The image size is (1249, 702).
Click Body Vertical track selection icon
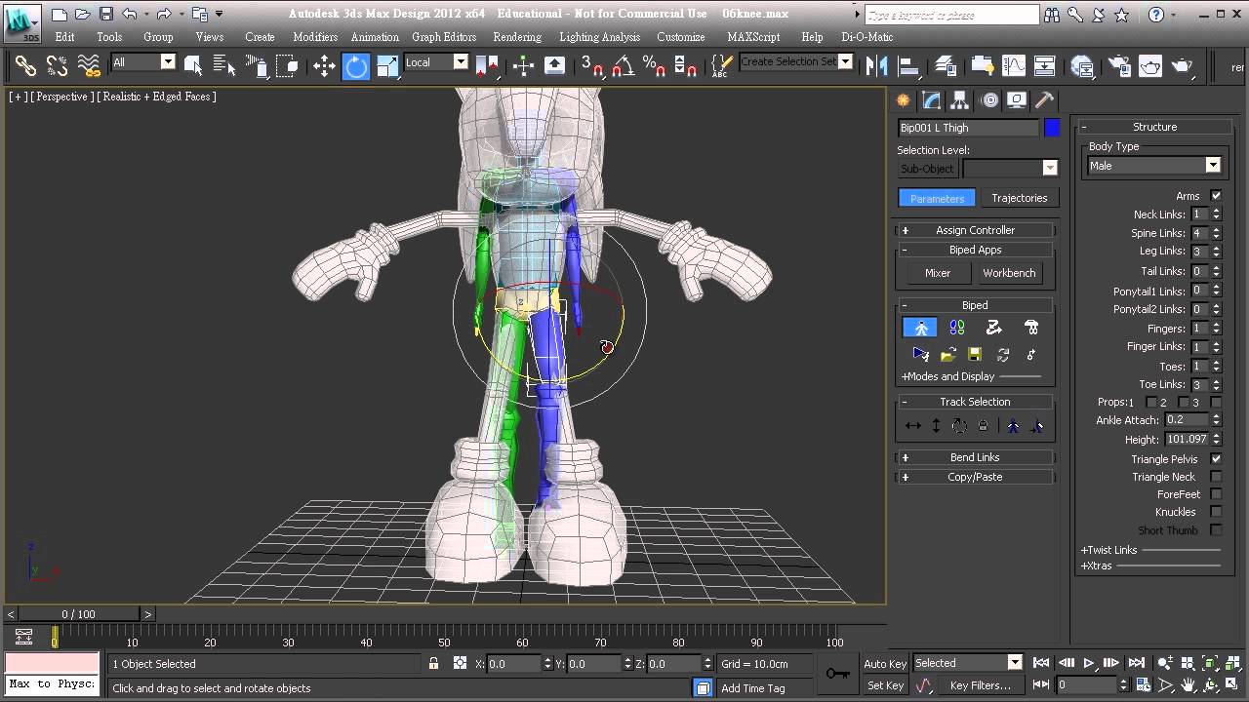pos(936,425)
